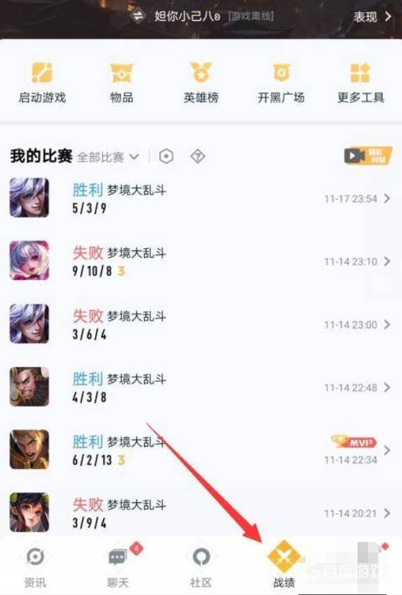
Task: Expand the 全部比赛 match filter dropdown
Action: click(108, 157)
